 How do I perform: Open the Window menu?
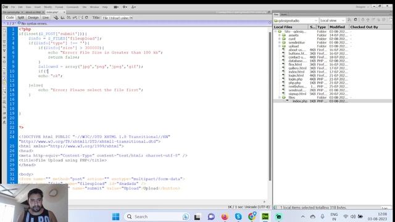coord(94,7)
